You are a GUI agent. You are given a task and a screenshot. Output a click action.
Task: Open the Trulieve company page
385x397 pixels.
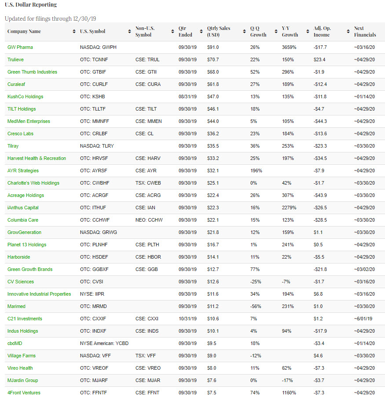16,59
